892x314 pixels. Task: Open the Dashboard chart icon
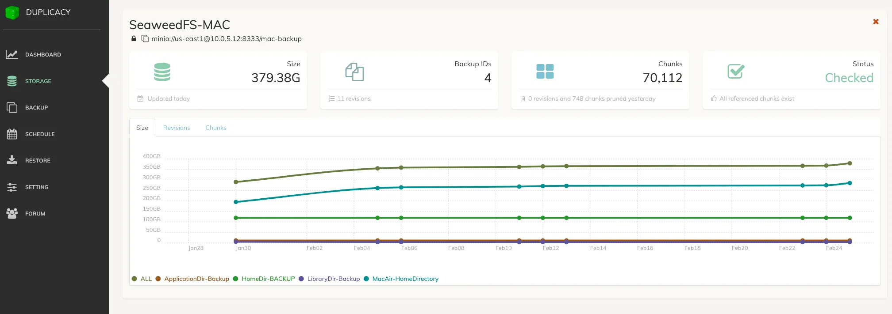(x=12, y=55)
